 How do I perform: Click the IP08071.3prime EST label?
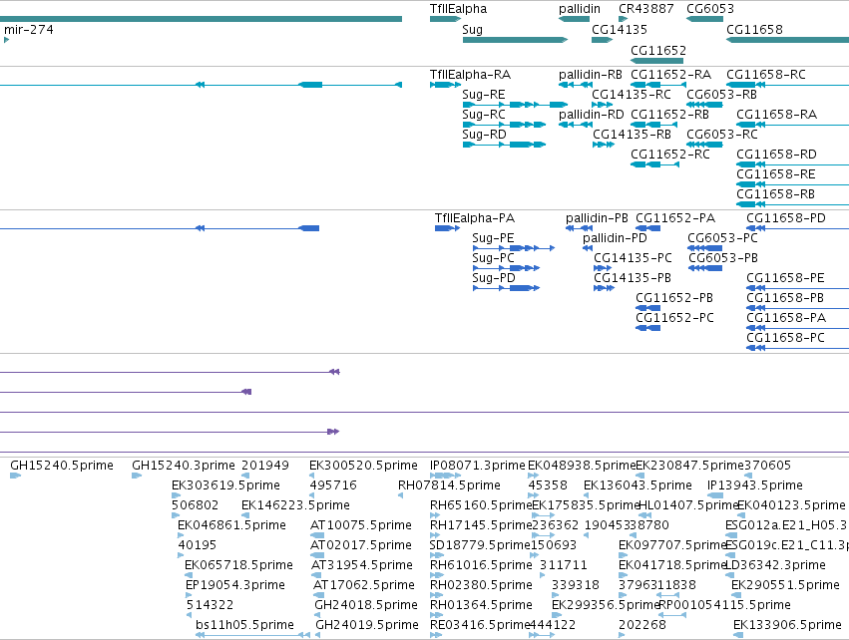(478, 466)
